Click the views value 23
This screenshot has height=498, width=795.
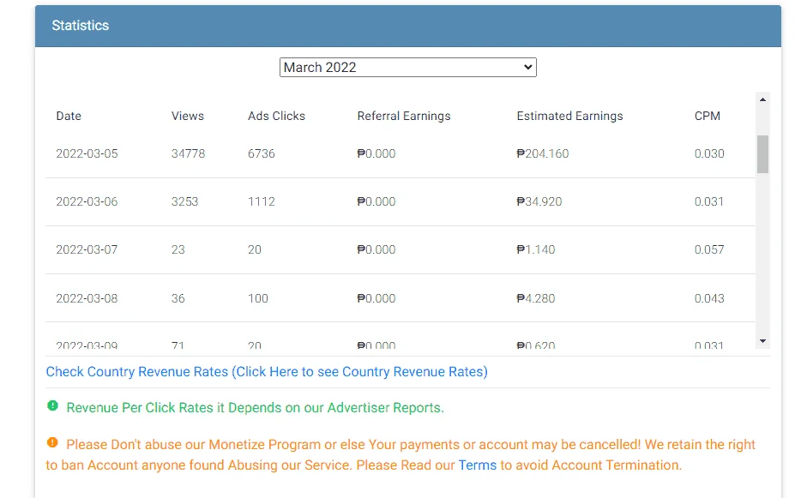tap(178, 249)
